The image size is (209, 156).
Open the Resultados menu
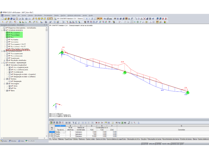coord(38,16)
